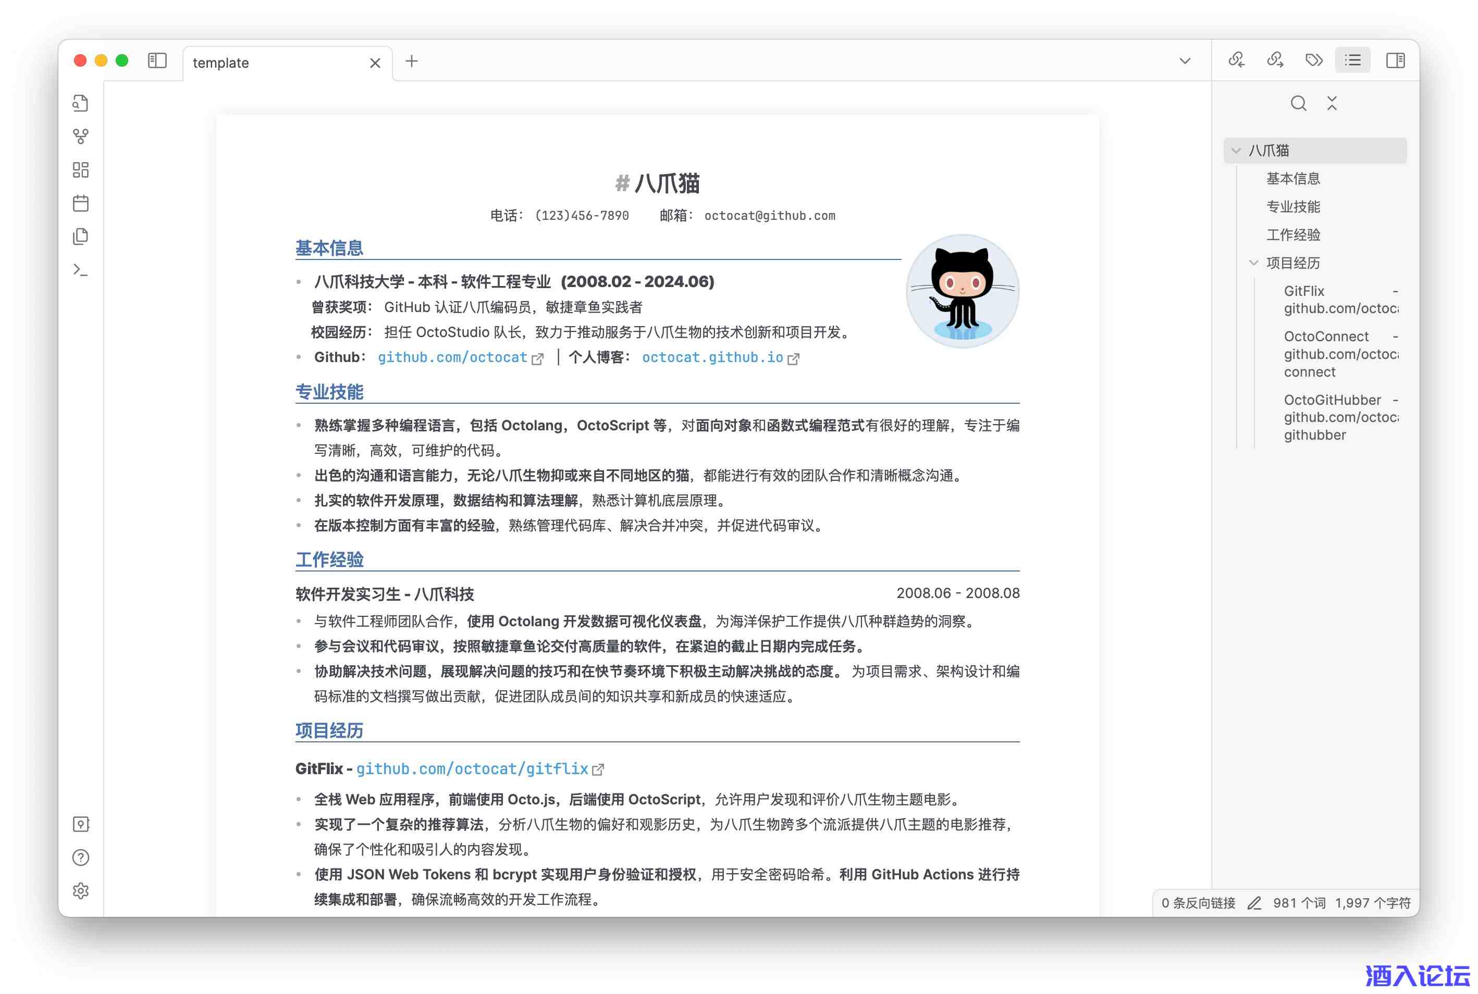Viewport: 1478px width, 994px height.
Task: Open the help icon
Action: click(x=81, y=858)
